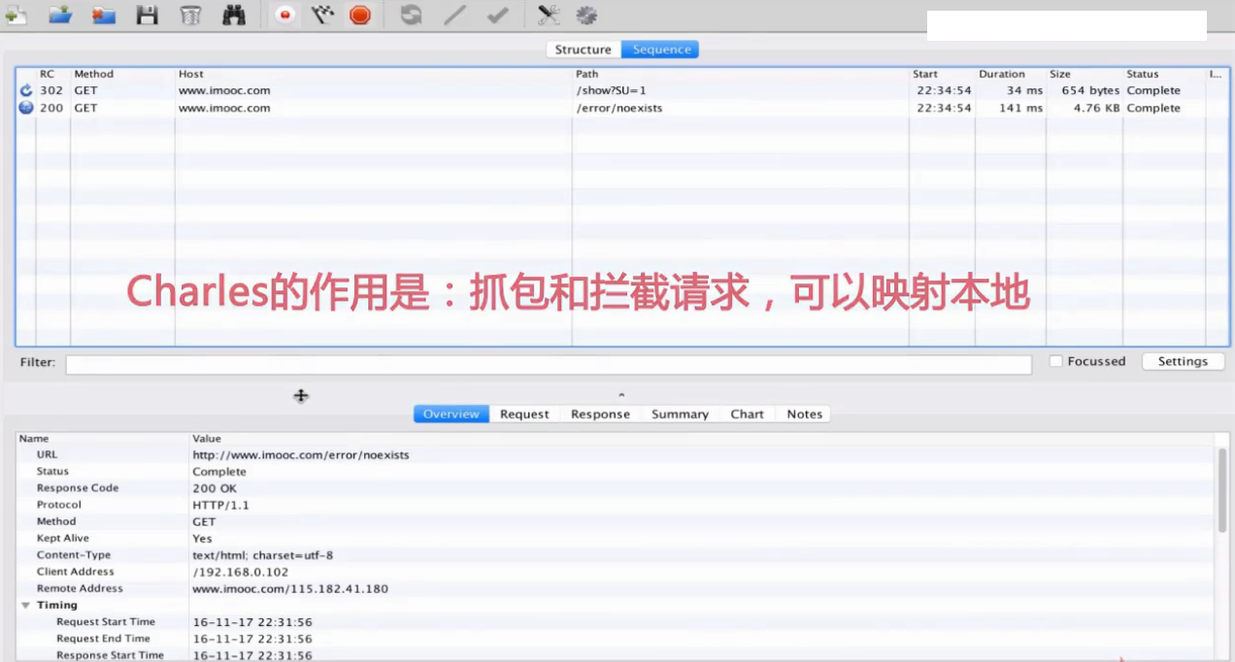Image resolution: width=1235 pixels, height=662 pixels.
Task: Sort by the Method column header
Action: click(x=122, y=74)
